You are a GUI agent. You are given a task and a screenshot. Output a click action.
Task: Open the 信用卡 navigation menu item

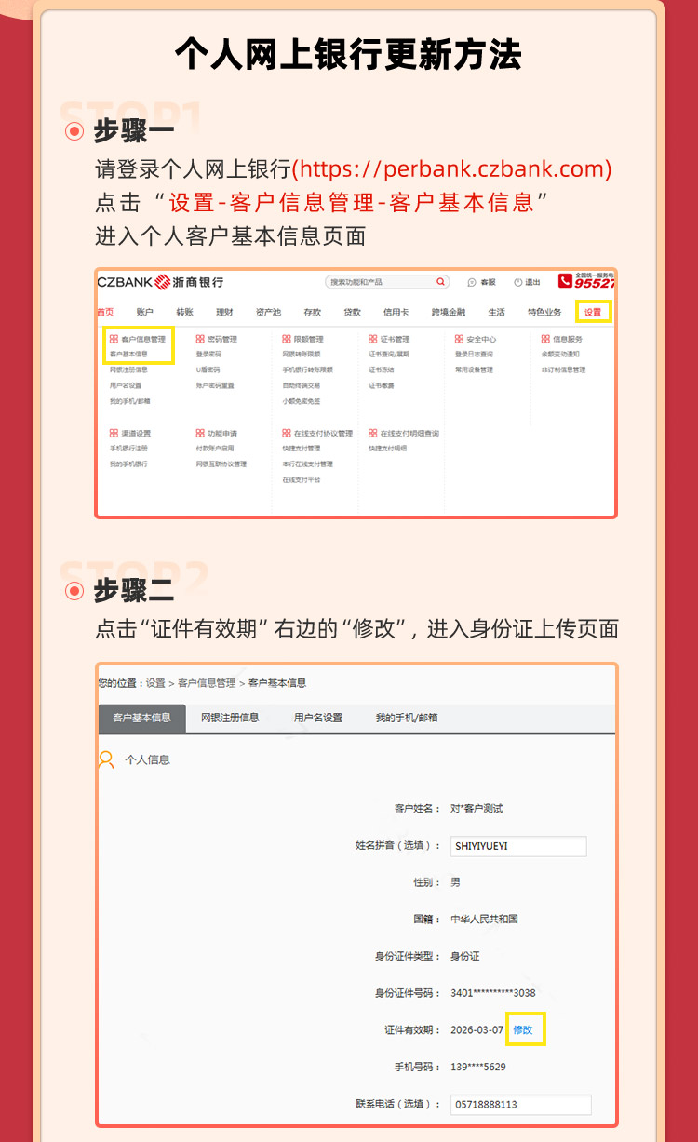click(x=396, y=313)
